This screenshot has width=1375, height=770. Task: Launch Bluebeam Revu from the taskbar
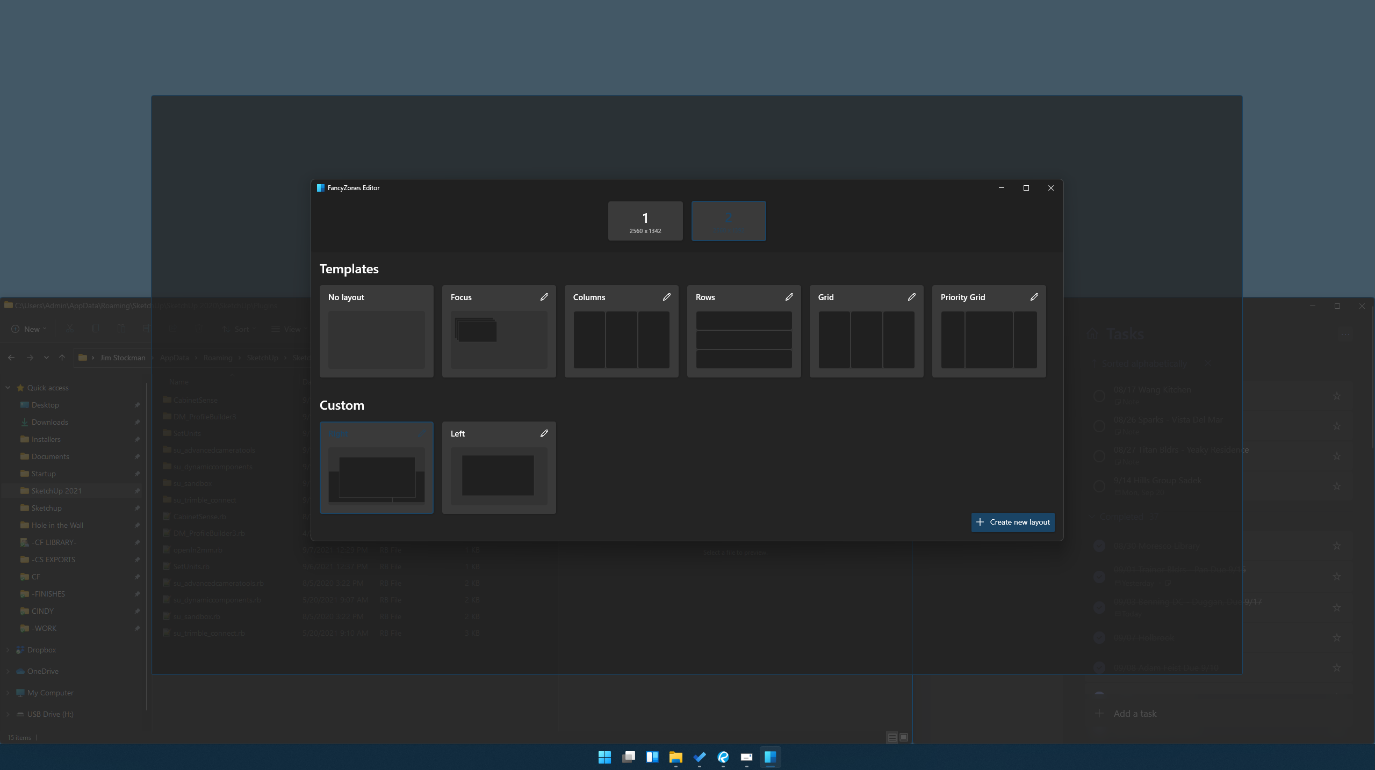[x=723, y=758]
